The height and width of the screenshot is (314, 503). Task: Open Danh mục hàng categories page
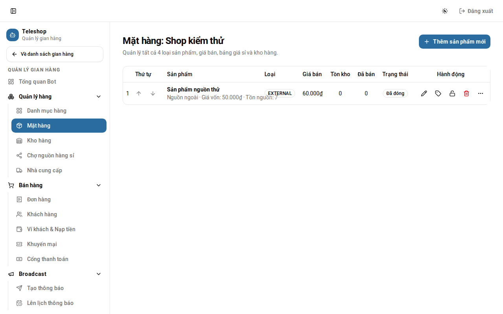tap(59, 111)
